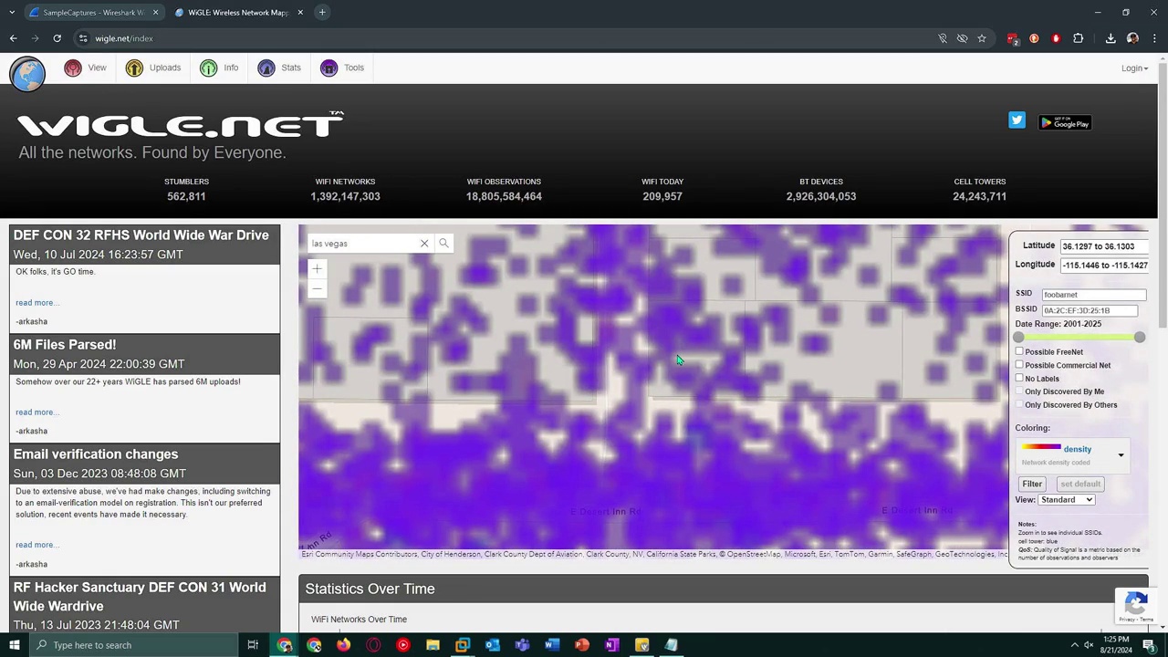Click the red extension icon with badge 2

[x=1013, y=38]
